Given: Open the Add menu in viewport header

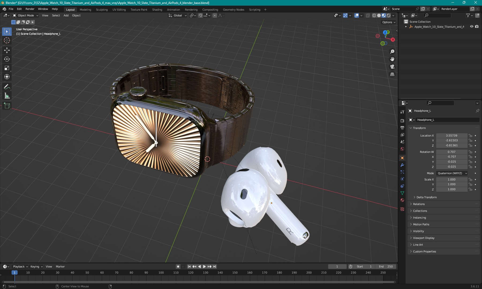Looking at the screenshot, I should (x=66, y=16).
